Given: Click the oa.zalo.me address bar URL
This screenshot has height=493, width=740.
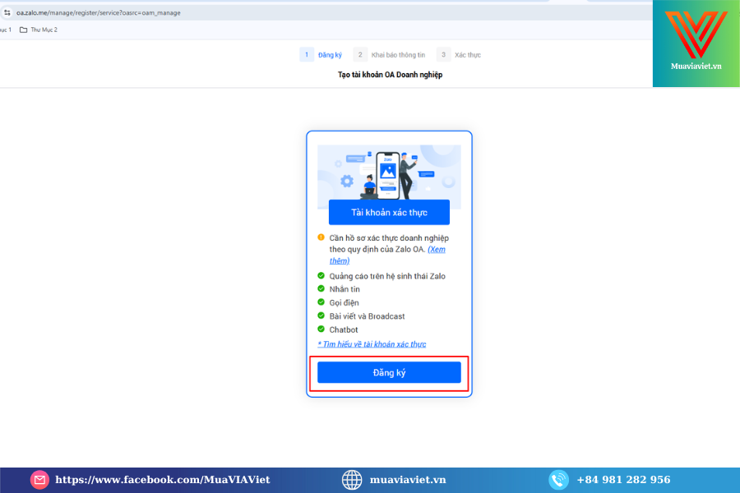Looking at the screenshot, I should [x=99, y=13].
